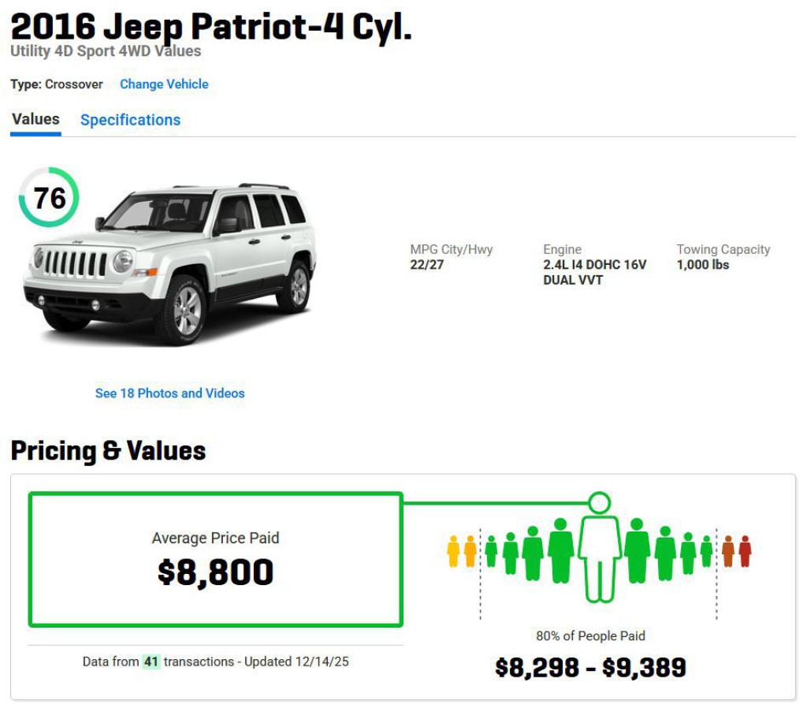The height and width of the screenshot is (712, 807).
Task: Click the 76 rating score badge
Action: point(49,199)
